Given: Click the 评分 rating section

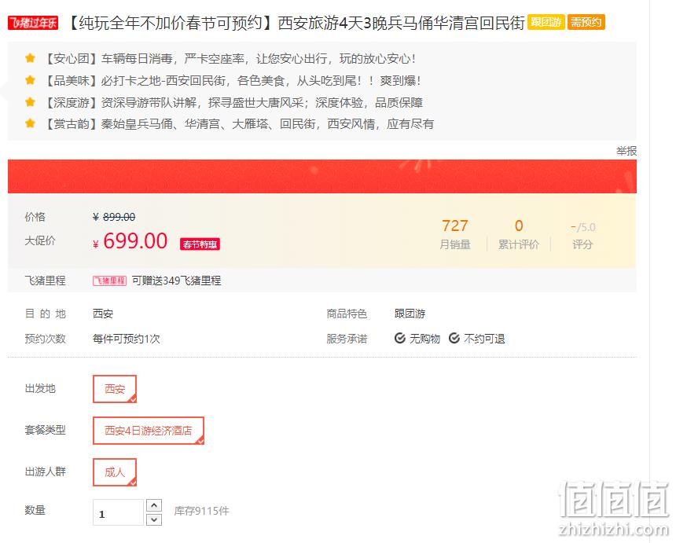Looking at the screenshot, I should [582, 235].
